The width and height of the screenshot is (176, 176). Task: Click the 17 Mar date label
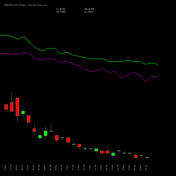coord(90,168)
